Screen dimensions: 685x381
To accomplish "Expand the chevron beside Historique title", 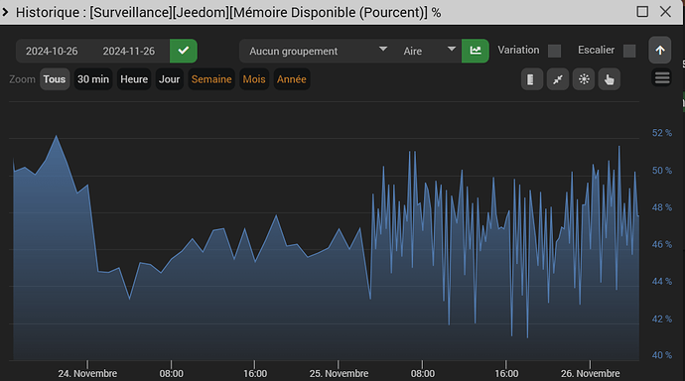I will [x=5, y=12].
